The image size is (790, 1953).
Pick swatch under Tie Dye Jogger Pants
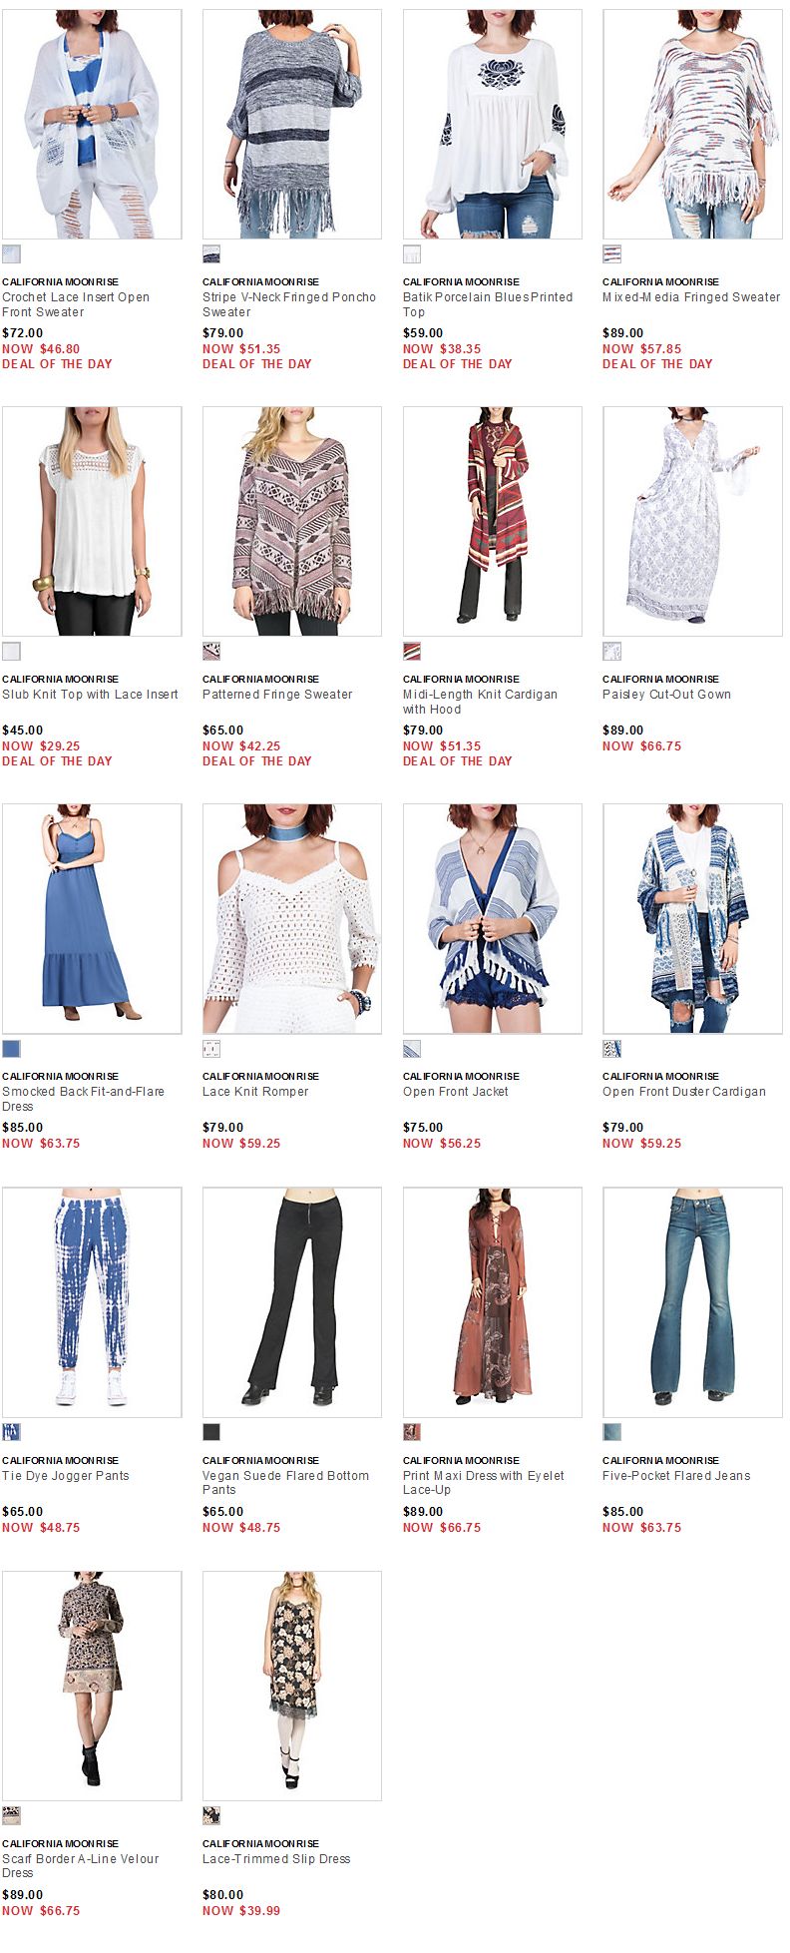(11, 1432)
